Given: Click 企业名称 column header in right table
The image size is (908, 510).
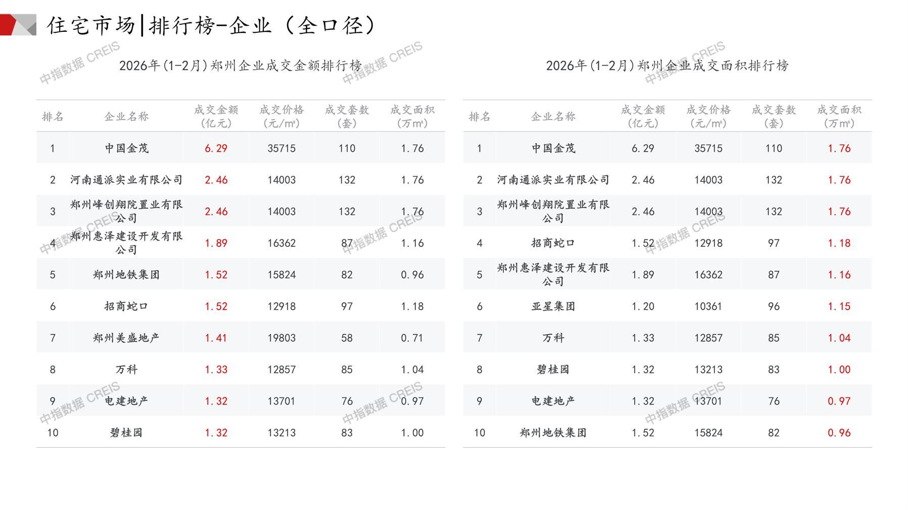Looking at the screenshot, I should click(553, 117).
